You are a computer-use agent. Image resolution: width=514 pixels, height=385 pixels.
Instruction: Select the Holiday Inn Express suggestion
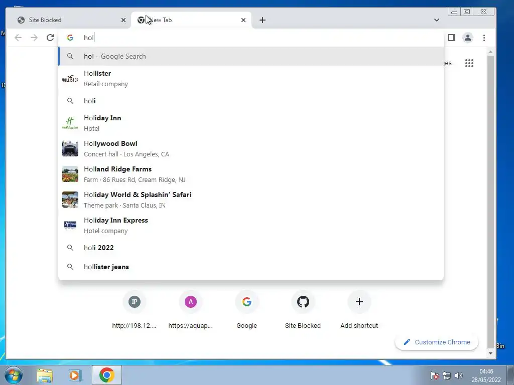(x=251, y=225)
